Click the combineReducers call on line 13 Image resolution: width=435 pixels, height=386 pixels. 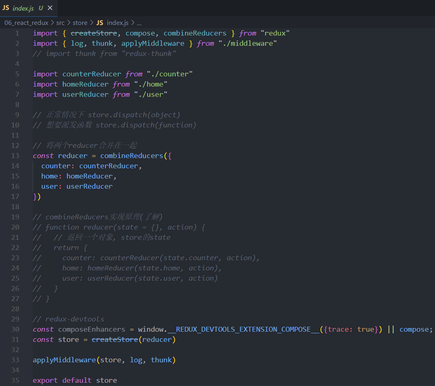[132, 156]
